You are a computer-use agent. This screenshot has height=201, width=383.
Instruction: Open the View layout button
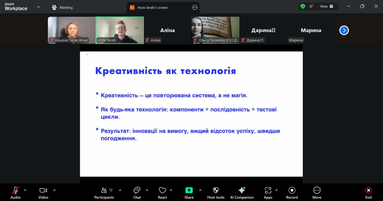[x=327, y=6]
